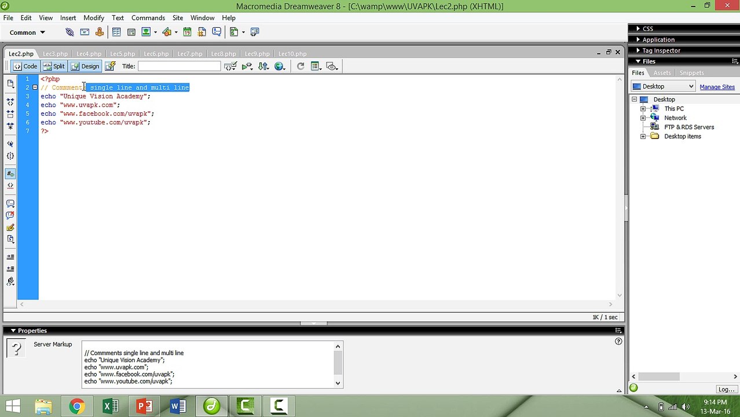Switch to the Lec3.php document tab
The width and height of the screenshot is (740, 417).
(x=55, y=54)
